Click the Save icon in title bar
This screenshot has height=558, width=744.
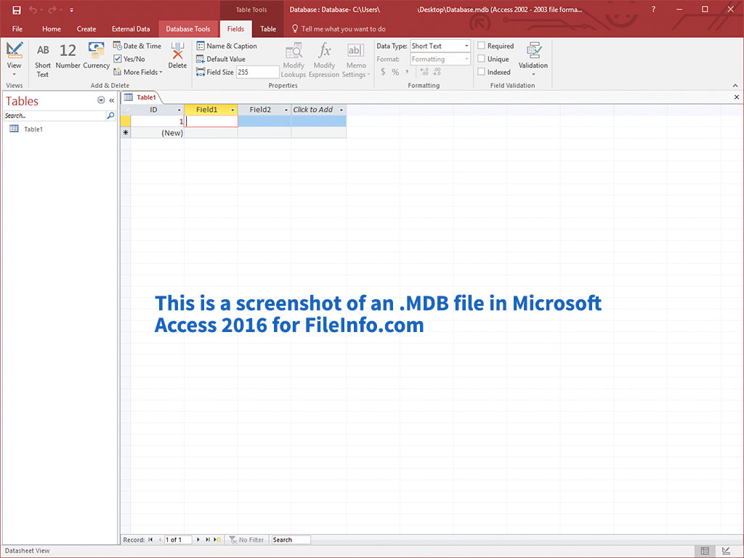point(16,9)
